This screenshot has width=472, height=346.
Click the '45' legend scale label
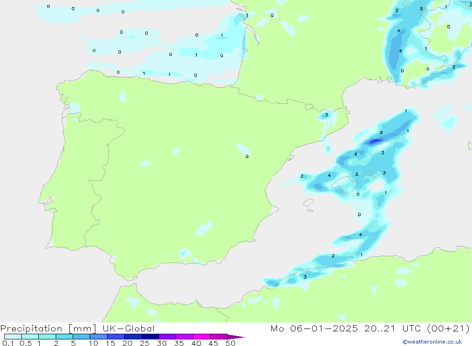pos(213,343)
